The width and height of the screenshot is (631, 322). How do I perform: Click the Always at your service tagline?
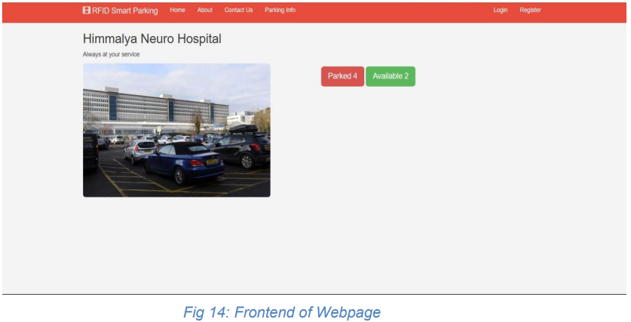click(x=111, y=54)
